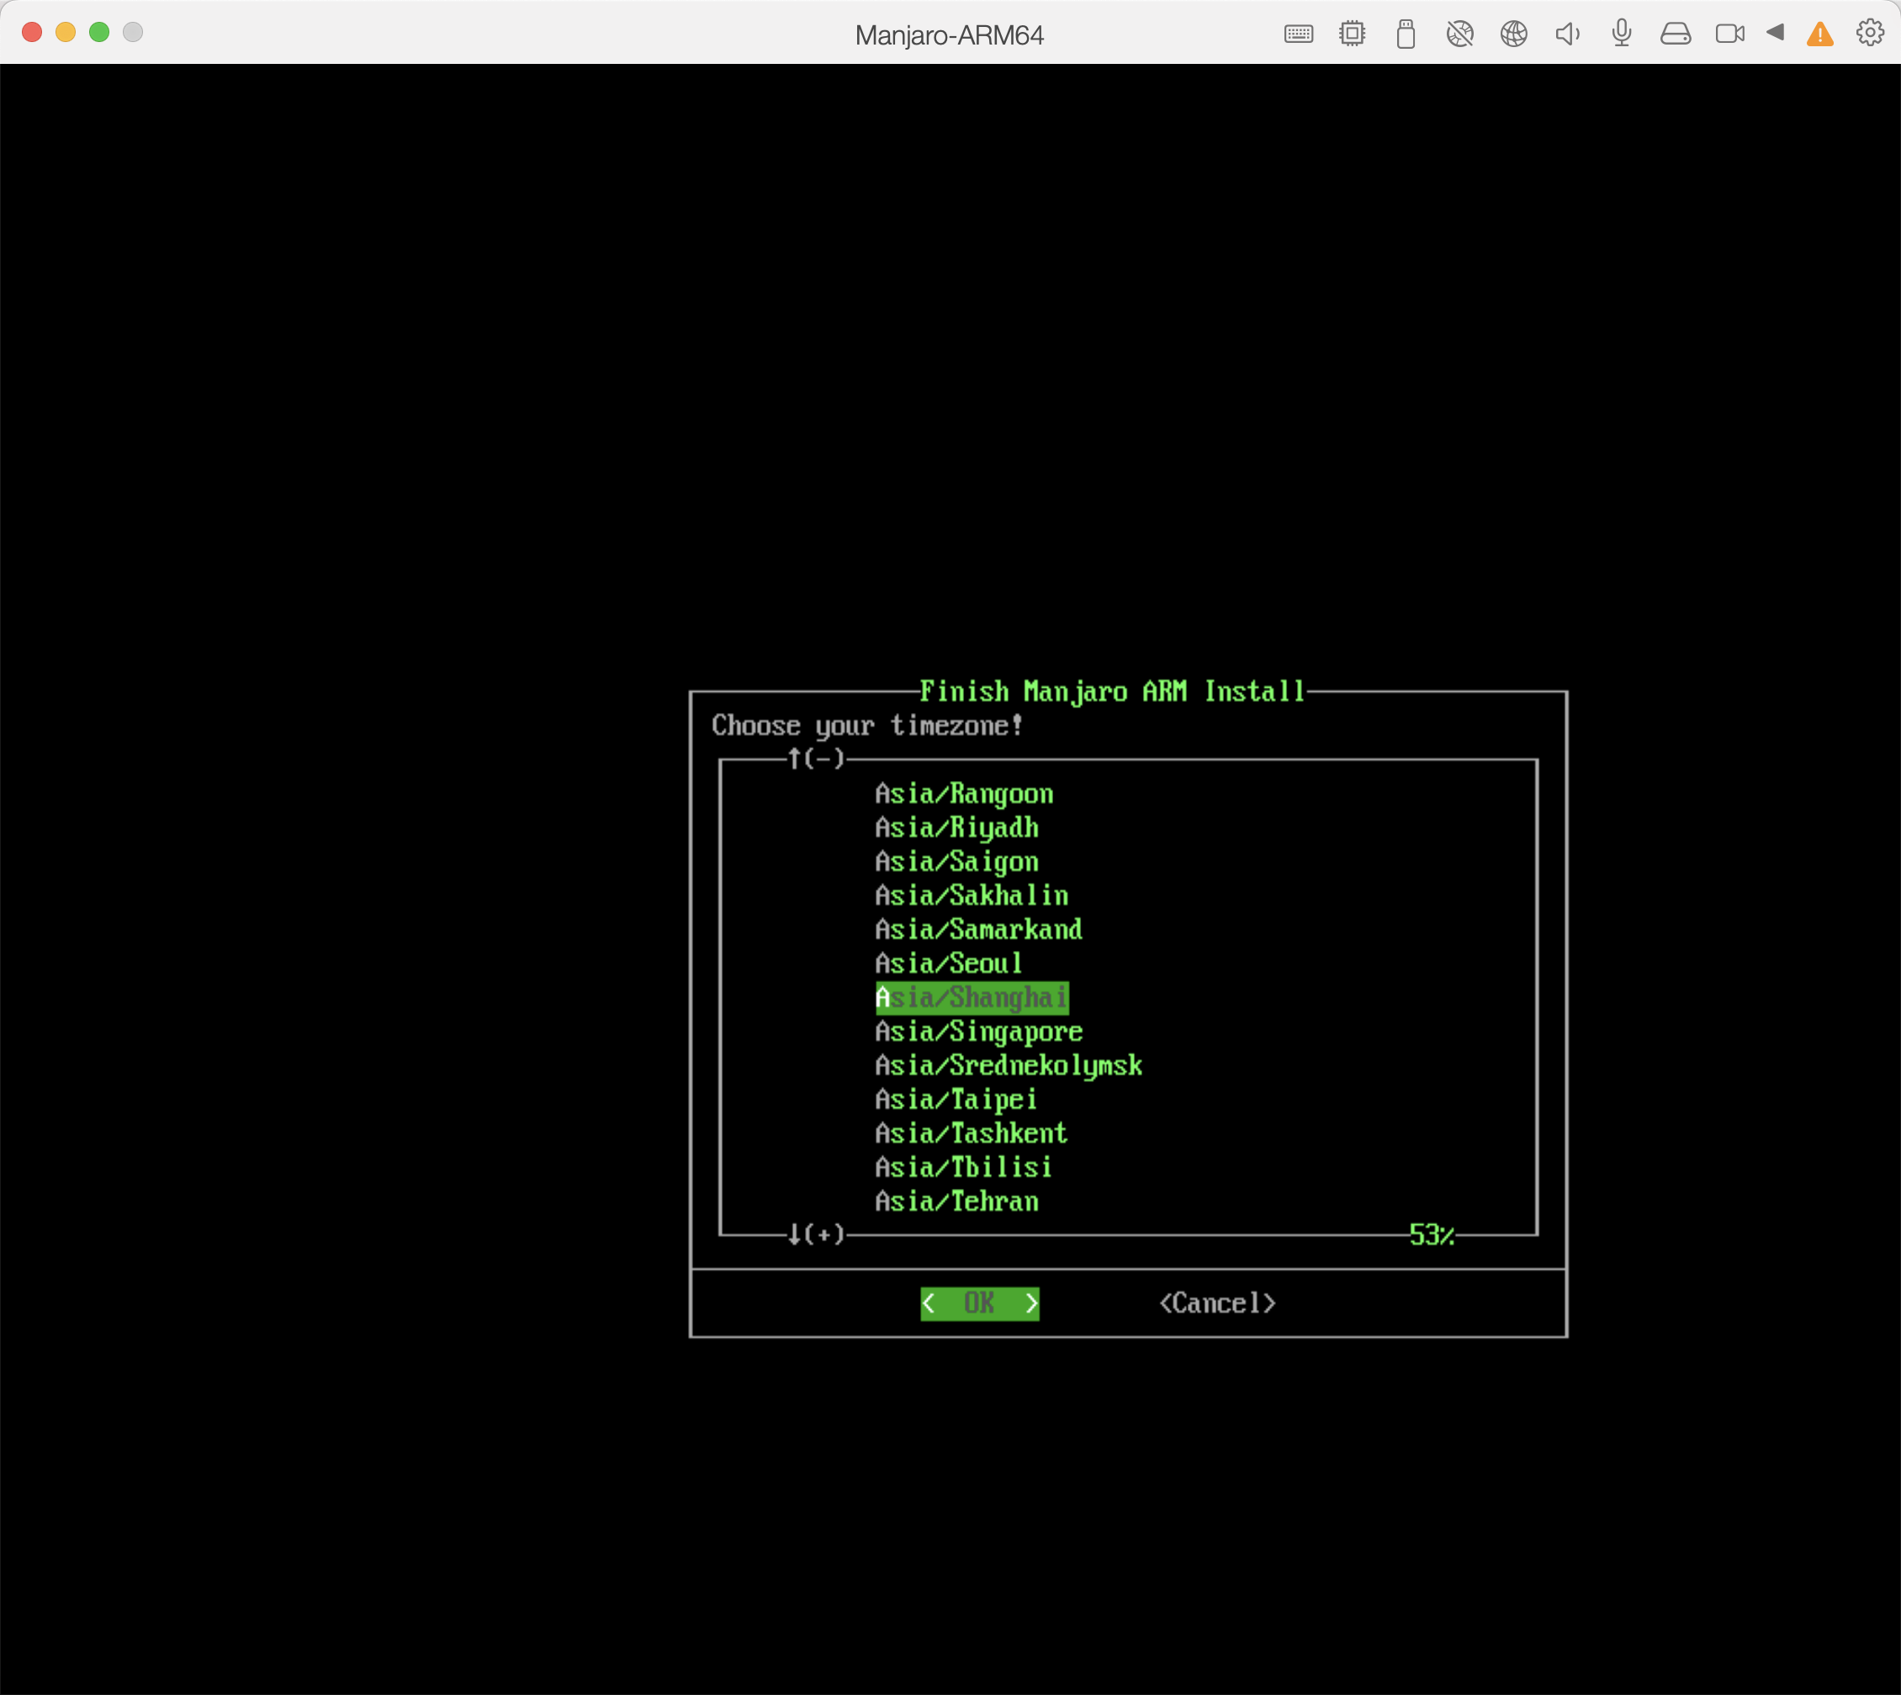
Task: Minimize the Manjaro-ARM64 window with the yellow button
Action: (x=66, y=32)
